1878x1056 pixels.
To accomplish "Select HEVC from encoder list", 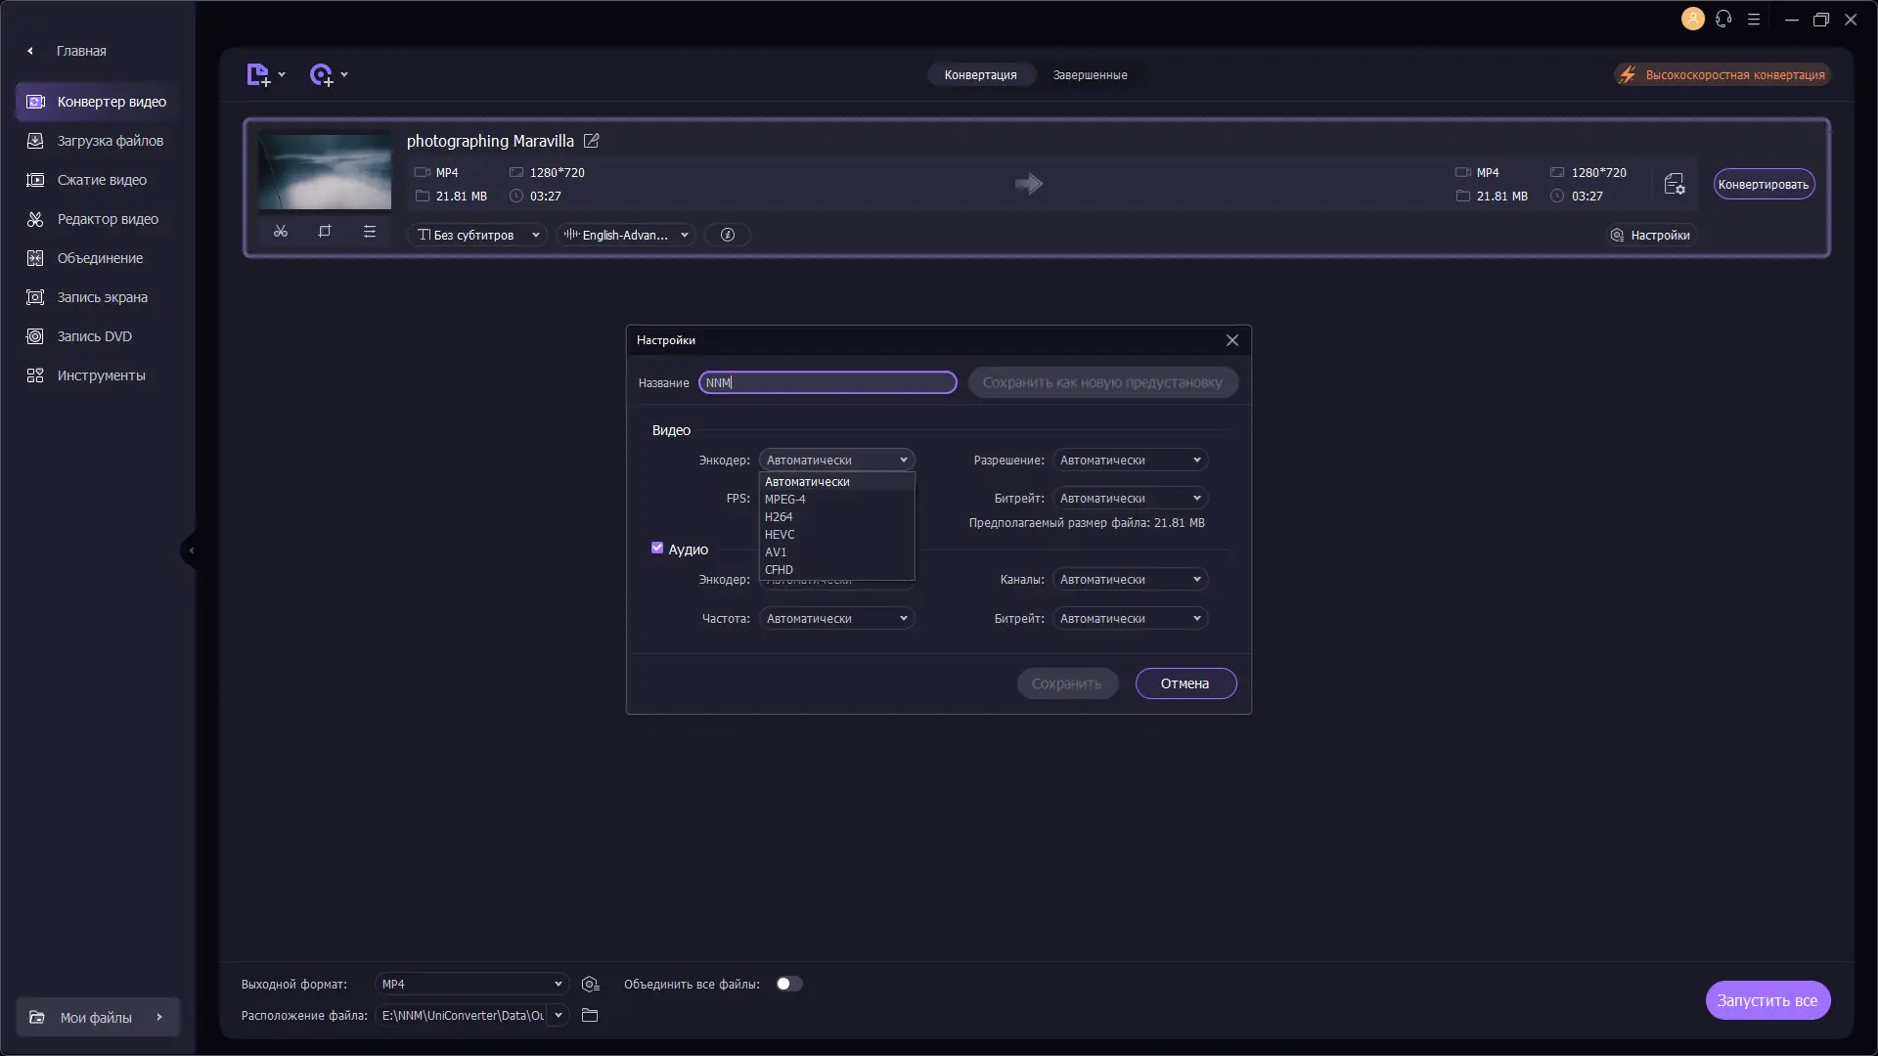I will pos(780,535).
